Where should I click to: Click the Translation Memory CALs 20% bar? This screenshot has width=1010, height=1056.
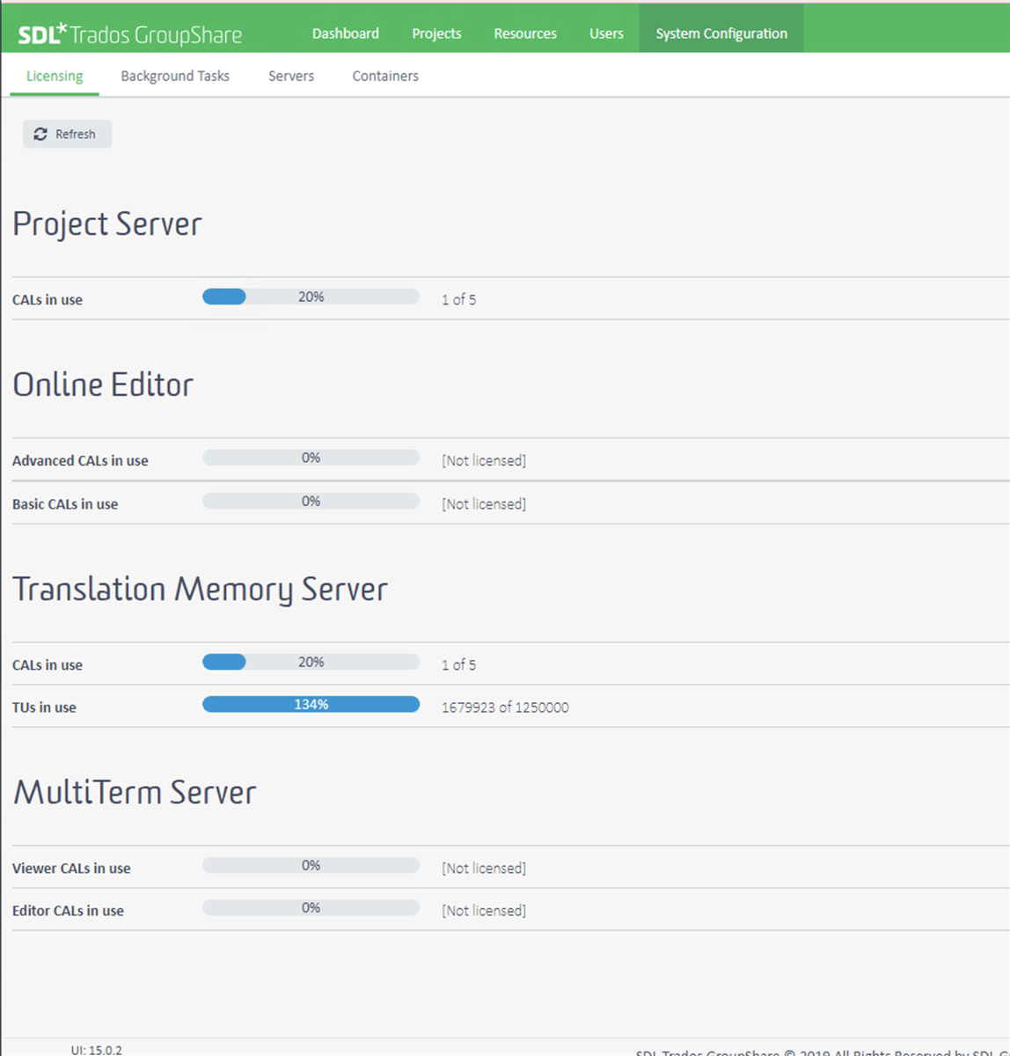(x=311, y=663)
